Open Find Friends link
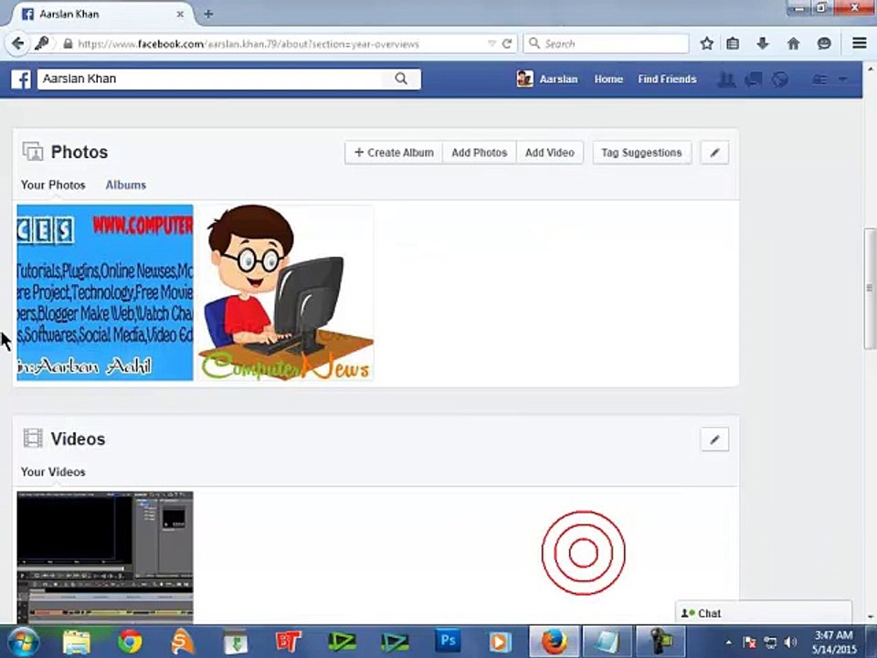The image size is (877, 658). [667, 79]
